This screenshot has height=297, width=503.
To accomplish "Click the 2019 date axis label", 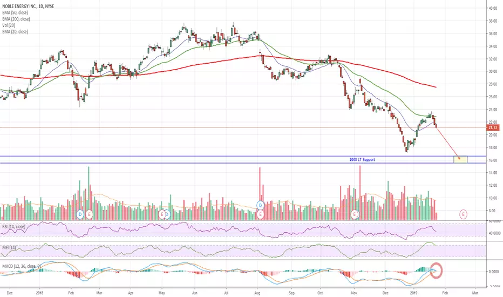I will [x=414, y=293].
